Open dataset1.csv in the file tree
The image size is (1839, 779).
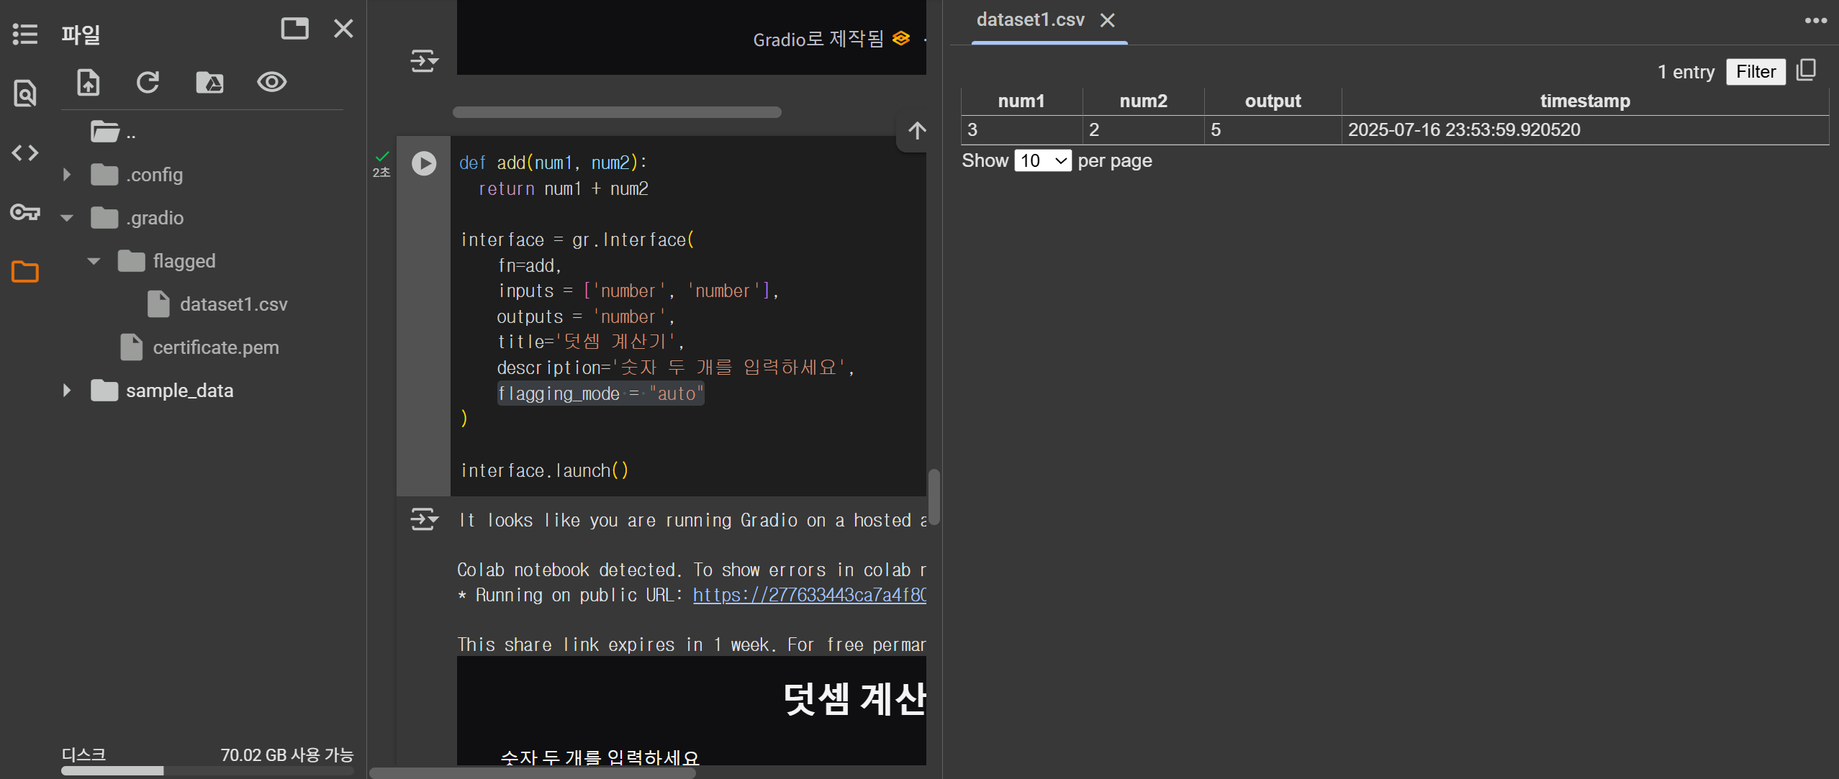coord(232,304)
